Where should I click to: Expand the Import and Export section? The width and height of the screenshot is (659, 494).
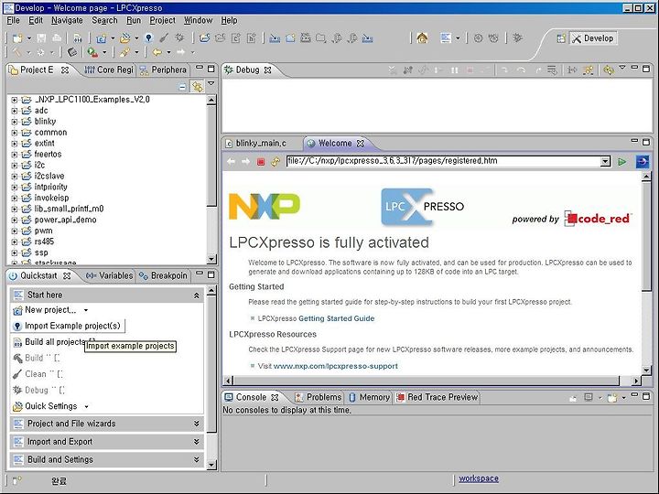[196, 442]
